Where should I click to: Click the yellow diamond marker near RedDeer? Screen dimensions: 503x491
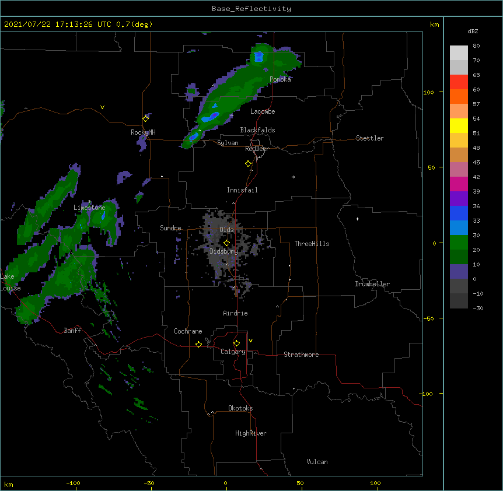tap(248, 164)
